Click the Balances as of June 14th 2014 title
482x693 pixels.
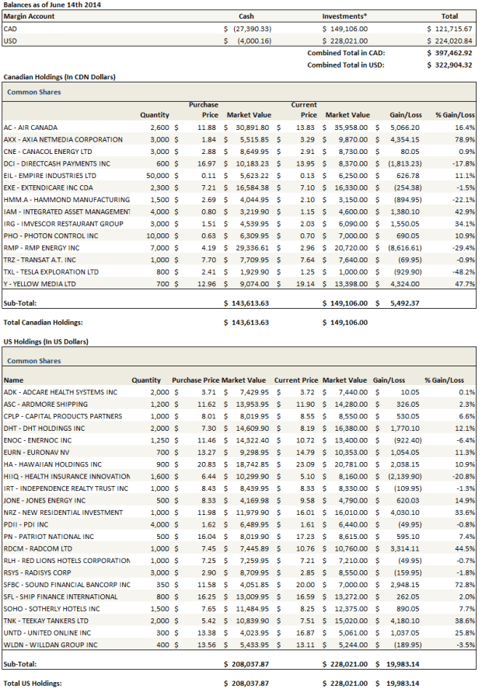(51, 5)
